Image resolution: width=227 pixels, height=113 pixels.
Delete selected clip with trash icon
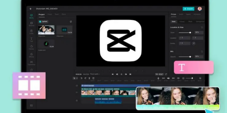coord(93,78)
